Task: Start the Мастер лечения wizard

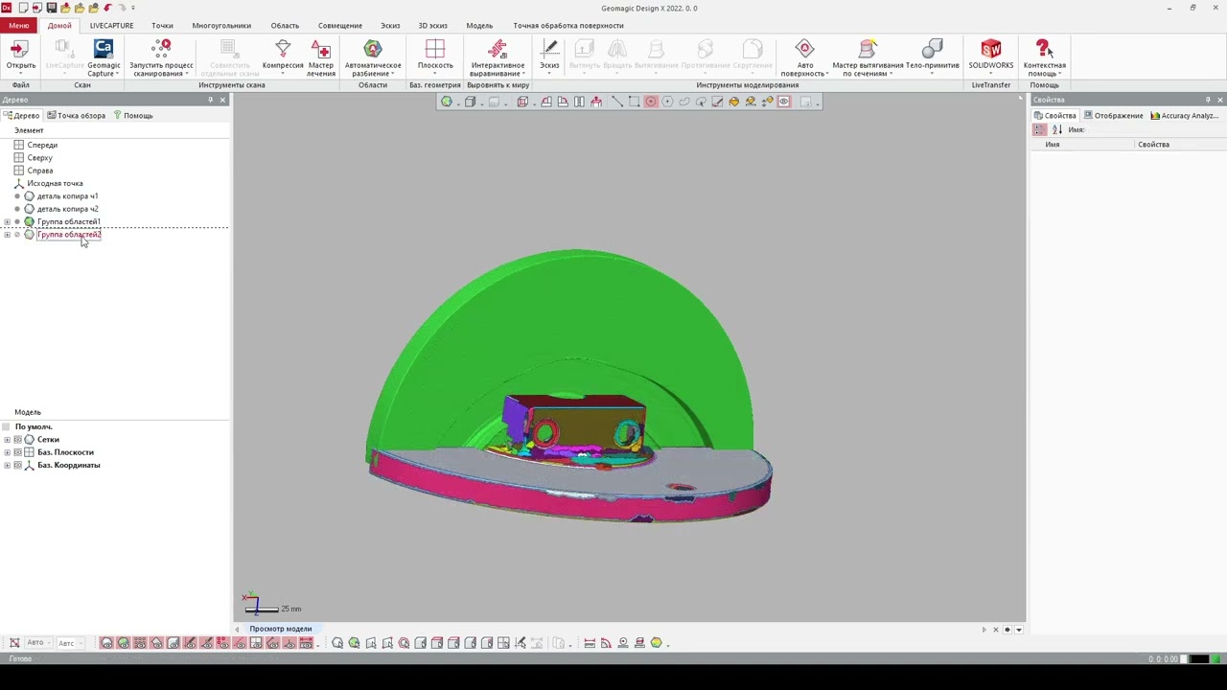Action: pos(321,57)
